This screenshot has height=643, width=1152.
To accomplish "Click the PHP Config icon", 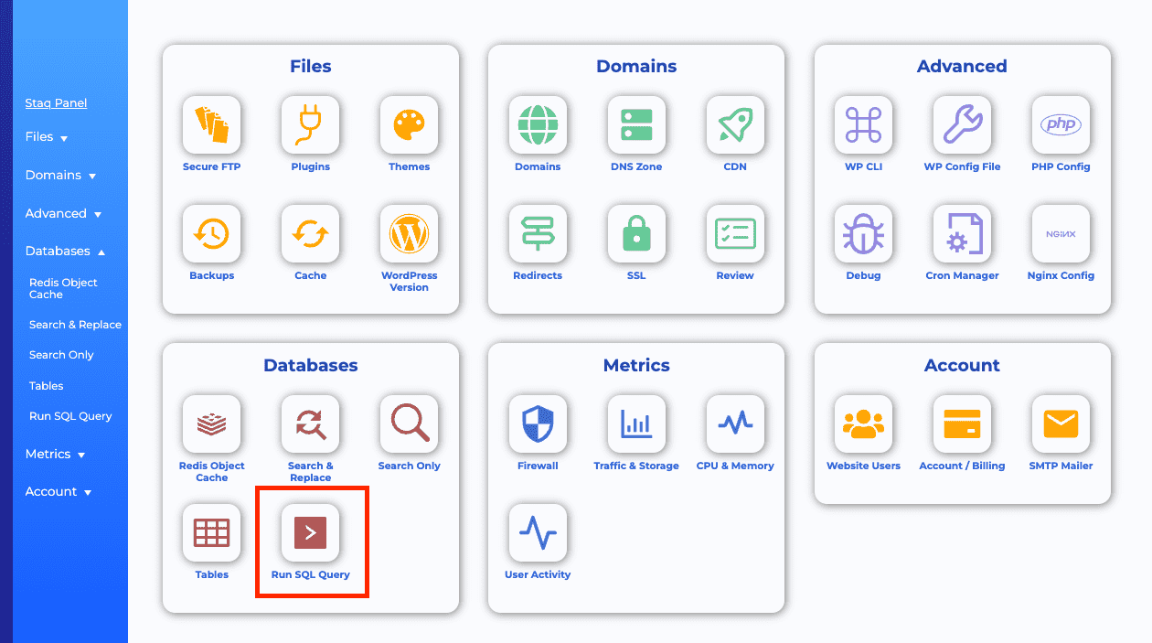I will 1060,125.
